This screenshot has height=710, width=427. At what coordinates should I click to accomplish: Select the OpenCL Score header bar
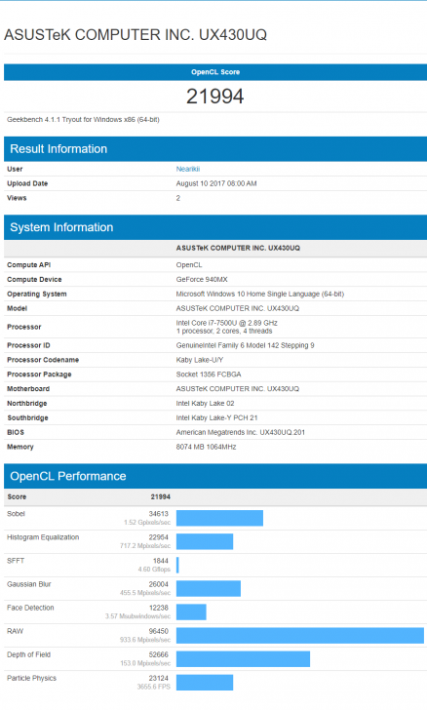215,72
